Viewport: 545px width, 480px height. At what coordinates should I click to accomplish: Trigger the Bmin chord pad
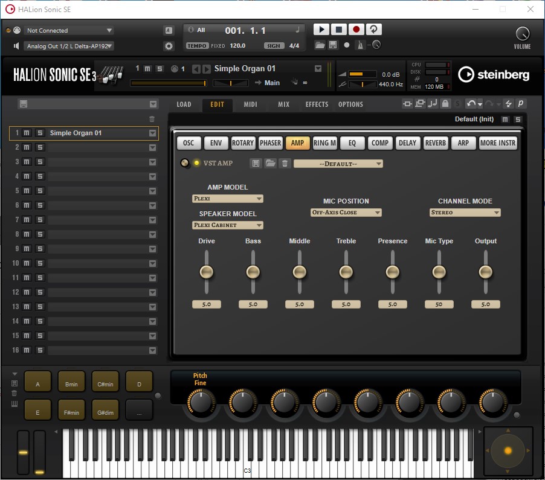click(71, 382)
